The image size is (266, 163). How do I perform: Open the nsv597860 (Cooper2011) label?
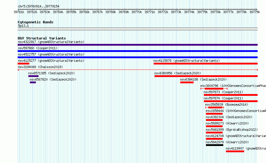click(38, 48)
